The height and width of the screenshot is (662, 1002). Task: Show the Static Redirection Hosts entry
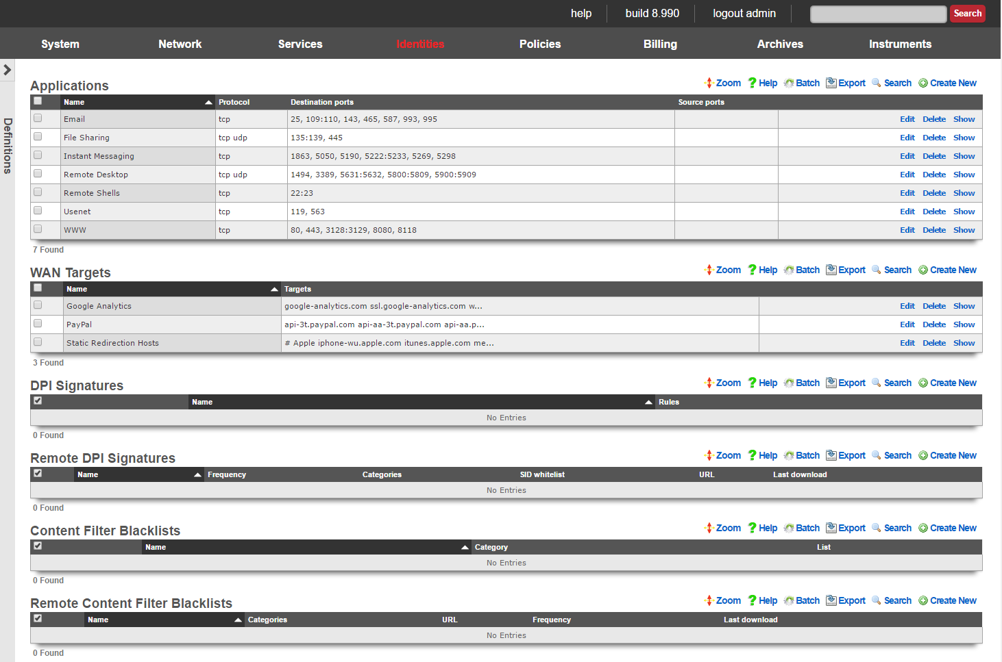tap(964, 343)
